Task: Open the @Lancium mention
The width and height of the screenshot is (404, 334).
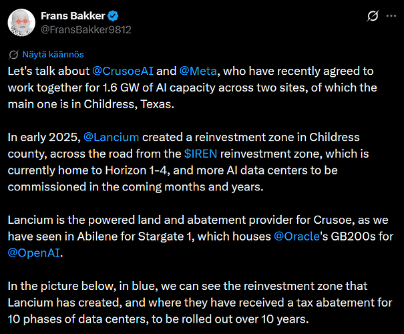Action: coord(111,137)
